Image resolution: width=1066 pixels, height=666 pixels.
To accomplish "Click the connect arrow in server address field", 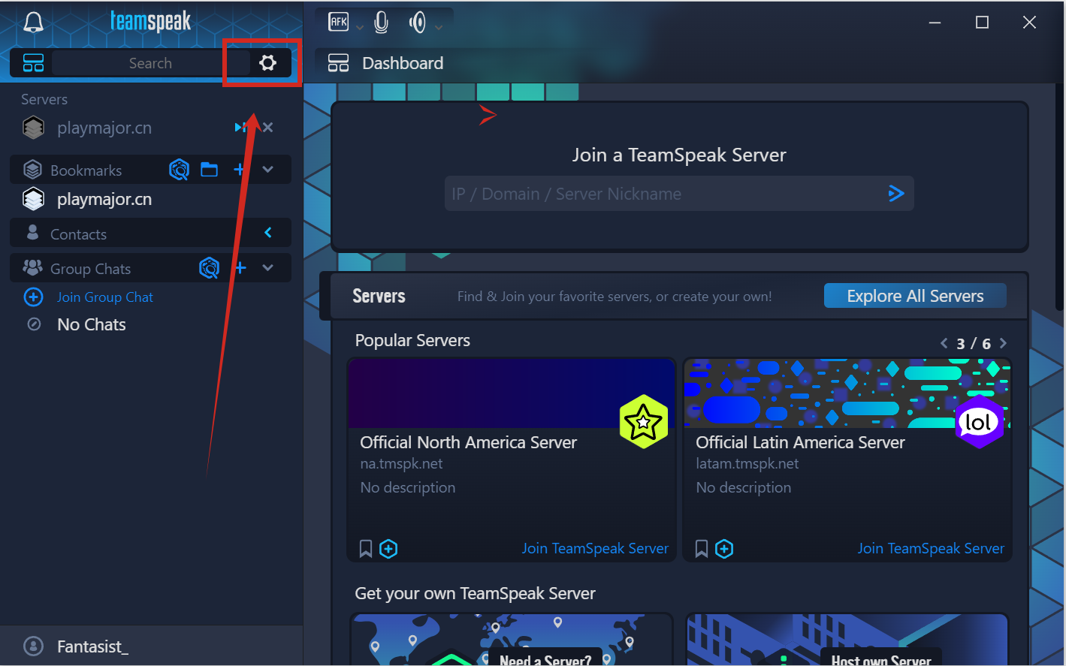I will (x=895, y=194).
